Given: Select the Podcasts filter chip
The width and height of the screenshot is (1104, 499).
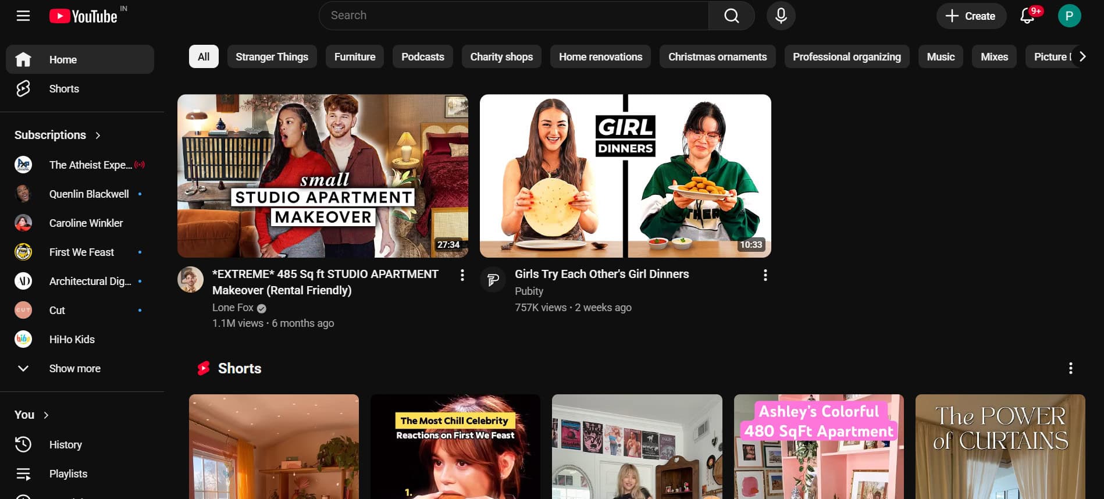Looking at the screenshot, I should pyautogui.click(x=422, y=57).
